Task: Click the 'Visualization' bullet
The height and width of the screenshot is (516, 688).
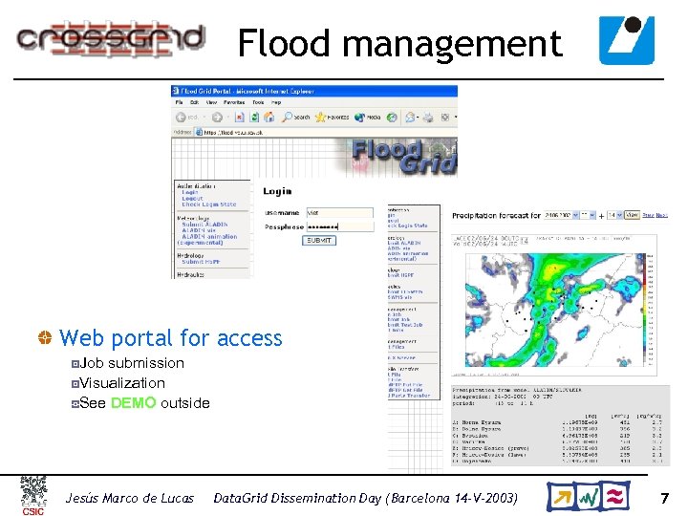Action: 122,383
